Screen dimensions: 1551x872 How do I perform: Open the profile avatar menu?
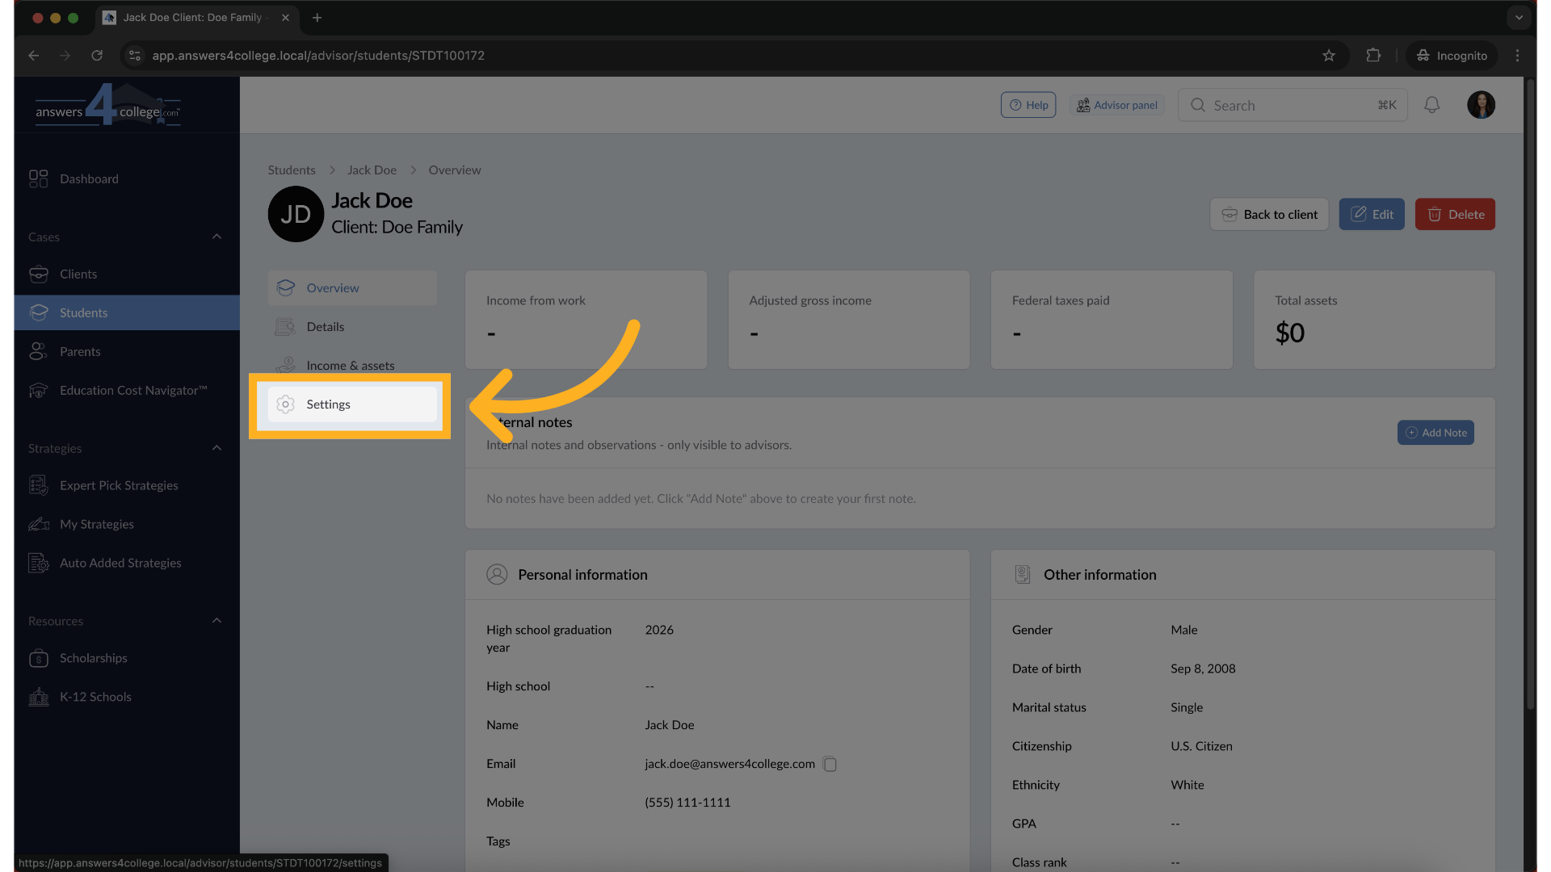(x=1482, y=105)
